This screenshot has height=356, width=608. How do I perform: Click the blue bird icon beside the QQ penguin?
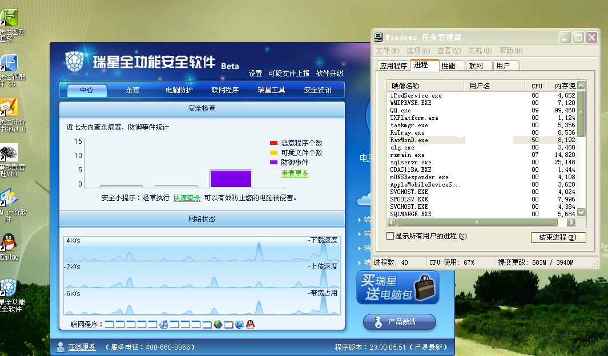[240, 325]
